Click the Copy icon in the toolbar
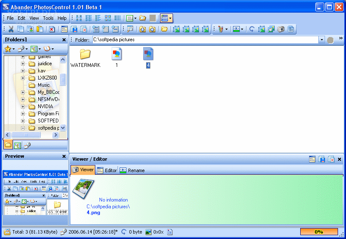 pyautogui.click(x=21, y=29)
